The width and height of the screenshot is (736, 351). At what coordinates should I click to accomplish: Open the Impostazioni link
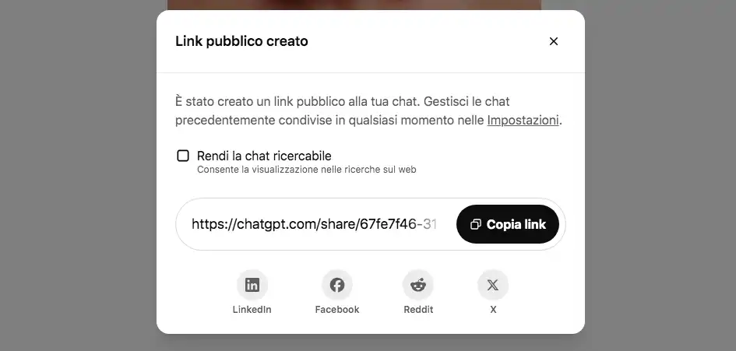coord(523,120)
